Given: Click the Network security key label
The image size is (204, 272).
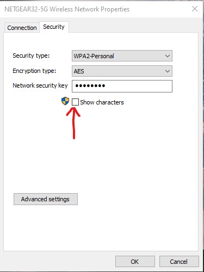Looking at the screenshot, I should tap(40, 85).
